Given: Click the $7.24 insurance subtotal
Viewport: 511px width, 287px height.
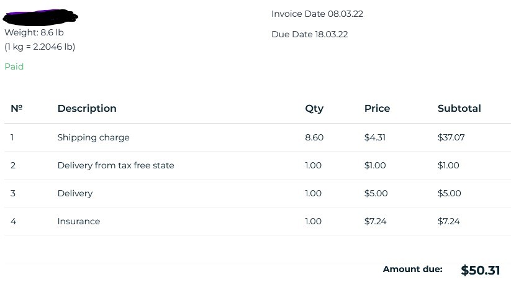Looking at the screenshot, I should [x=448, y=221].
